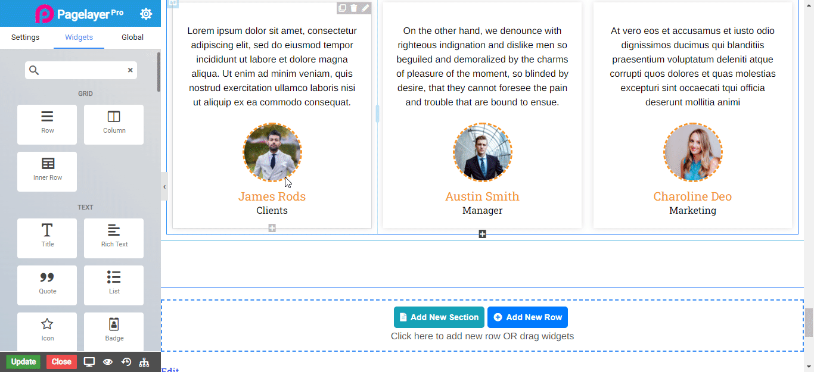This screenshot has width=814, height=372.
Task: Toggle the preview eye icon
Action: point(108,362)
